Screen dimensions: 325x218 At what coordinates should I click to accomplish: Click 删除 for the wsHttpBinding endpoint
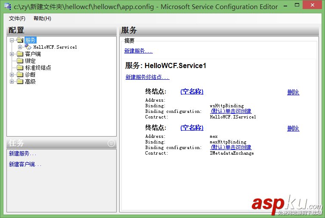click(x=293, y=92)
